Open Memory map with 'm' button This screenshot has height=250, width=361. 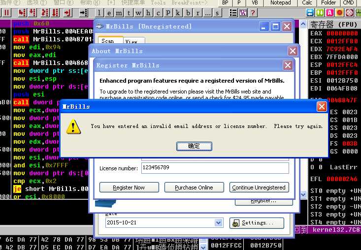[x=119, y=13]
